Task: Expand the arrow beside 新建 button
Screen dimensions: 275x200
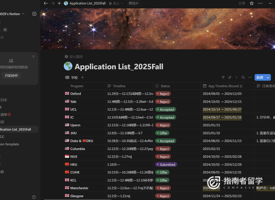Action: pos(268,78)
